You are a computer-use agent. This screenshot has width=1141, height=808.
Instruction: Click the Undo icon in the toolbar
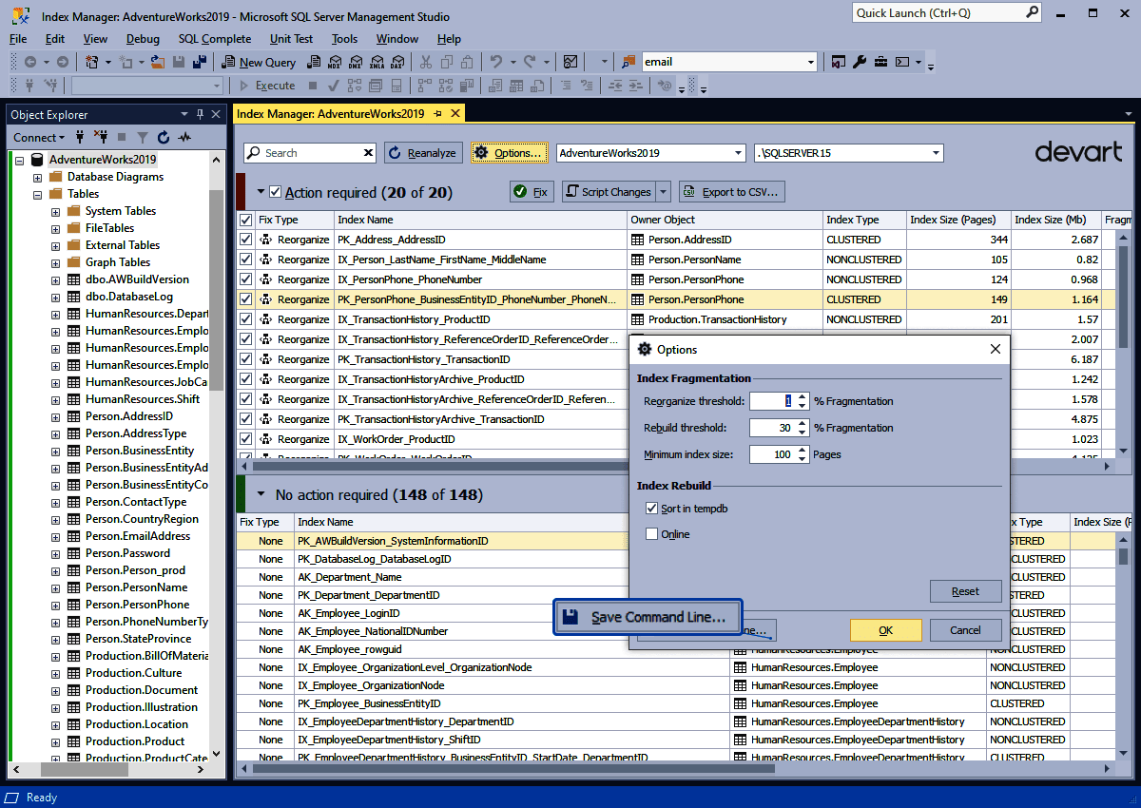point(498,62)
